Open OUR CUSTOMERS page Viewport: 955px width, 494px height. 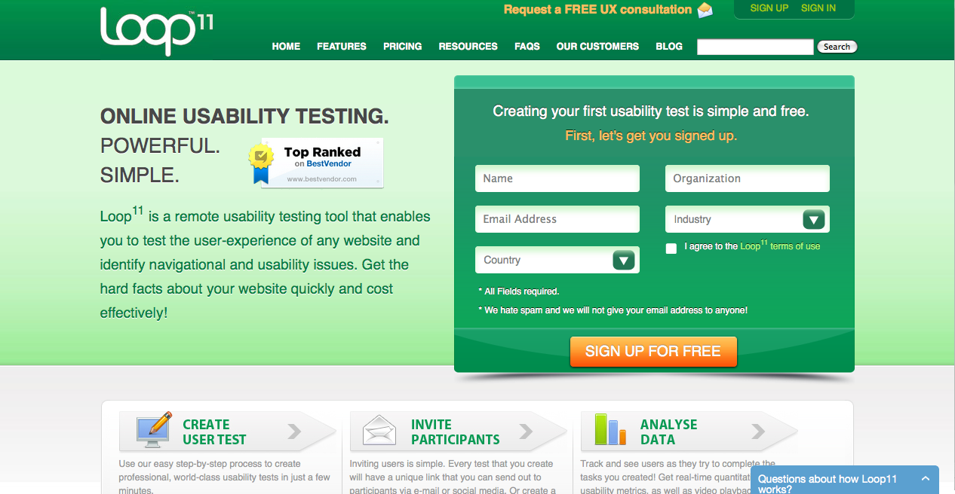[597, 46]
